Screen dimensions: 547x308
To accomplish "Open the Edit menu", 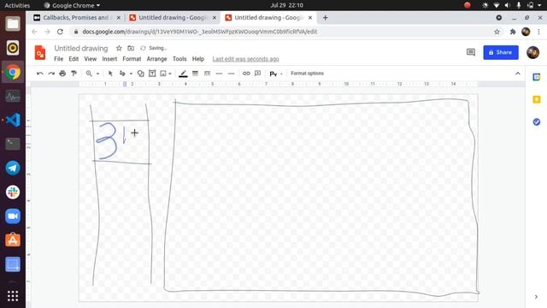I will 74,59.
